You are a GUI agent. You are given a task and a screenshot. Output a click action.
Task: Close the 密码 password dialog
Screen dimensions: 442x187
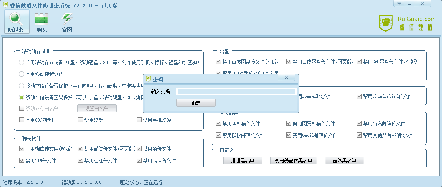pos(286,78)
